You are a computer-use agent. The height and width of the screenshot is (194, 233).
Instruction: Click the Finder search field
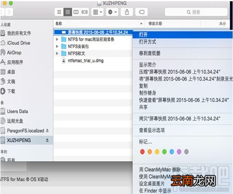[x=196, y=12]
